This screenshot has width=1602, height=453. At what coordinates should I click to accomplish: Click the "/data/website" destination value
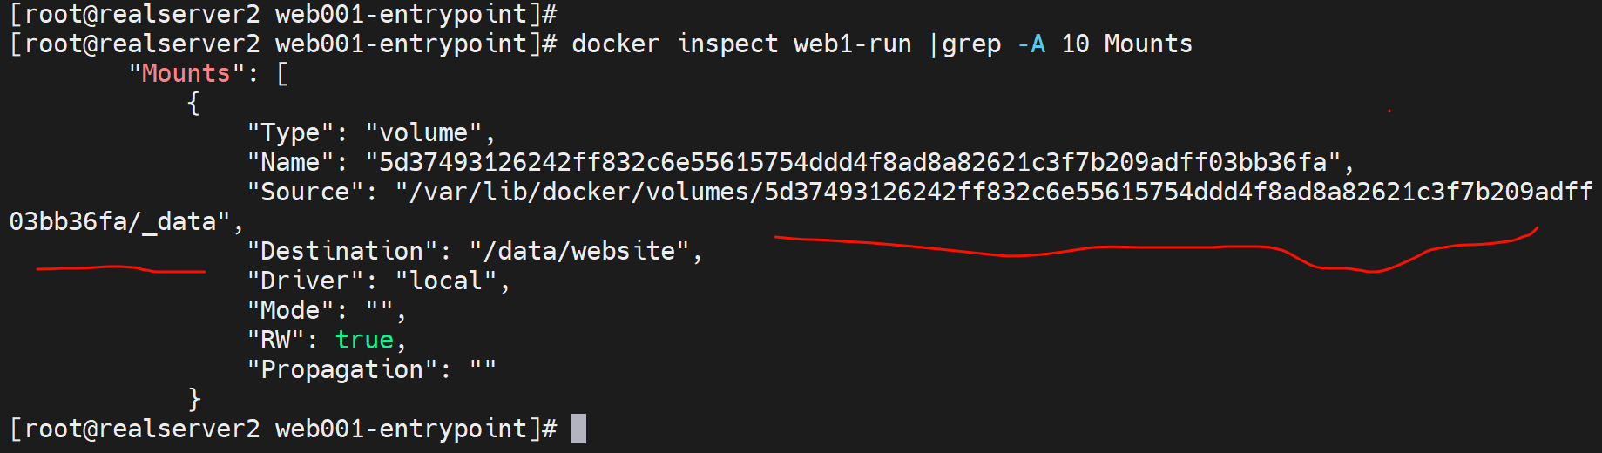coord(578,251)
